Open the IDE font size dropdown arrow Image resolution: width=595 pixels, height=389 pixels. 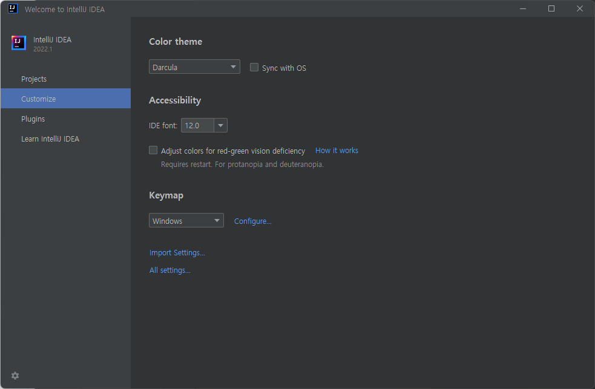220,125
